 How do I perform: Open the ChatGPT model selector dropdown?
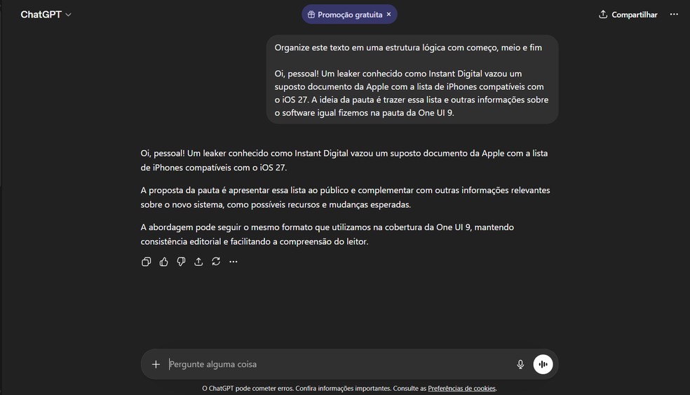point(46,15)
